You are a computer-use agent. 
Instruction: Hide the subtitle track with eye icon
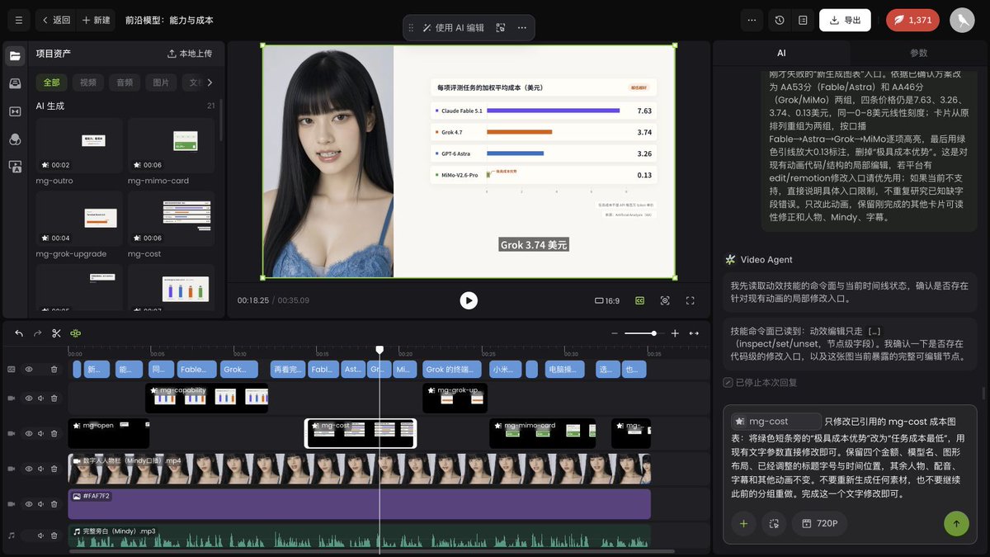click(29, 370)
